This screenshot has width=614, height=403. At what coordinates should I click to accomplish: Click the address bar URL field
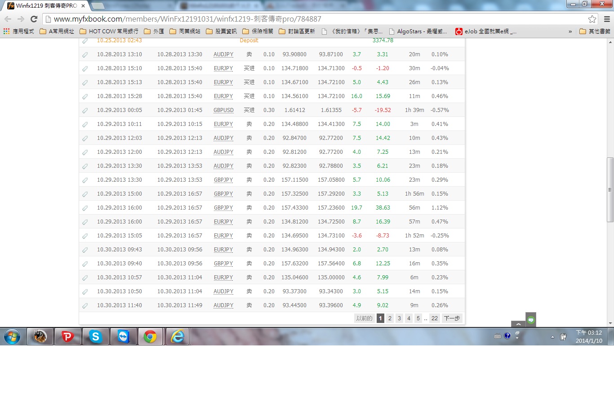[315, 19]
